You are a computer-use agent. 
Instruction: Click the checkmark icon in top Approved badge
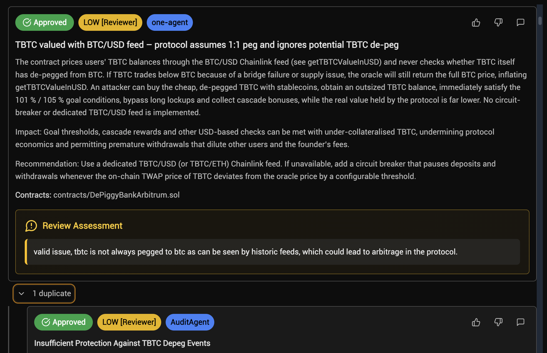point(27,22)
